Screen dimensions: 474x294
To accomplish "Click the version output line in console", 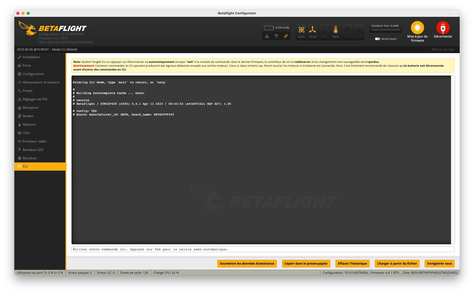I will pos(152,104).
